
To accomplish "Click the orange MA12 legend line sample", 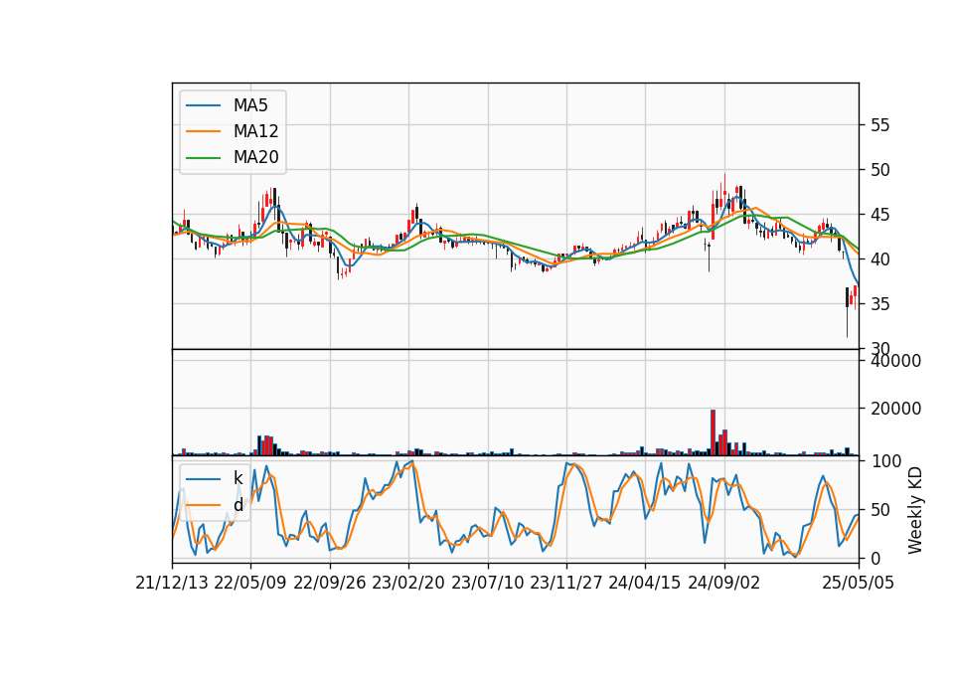I will click(x=203, y=131).
